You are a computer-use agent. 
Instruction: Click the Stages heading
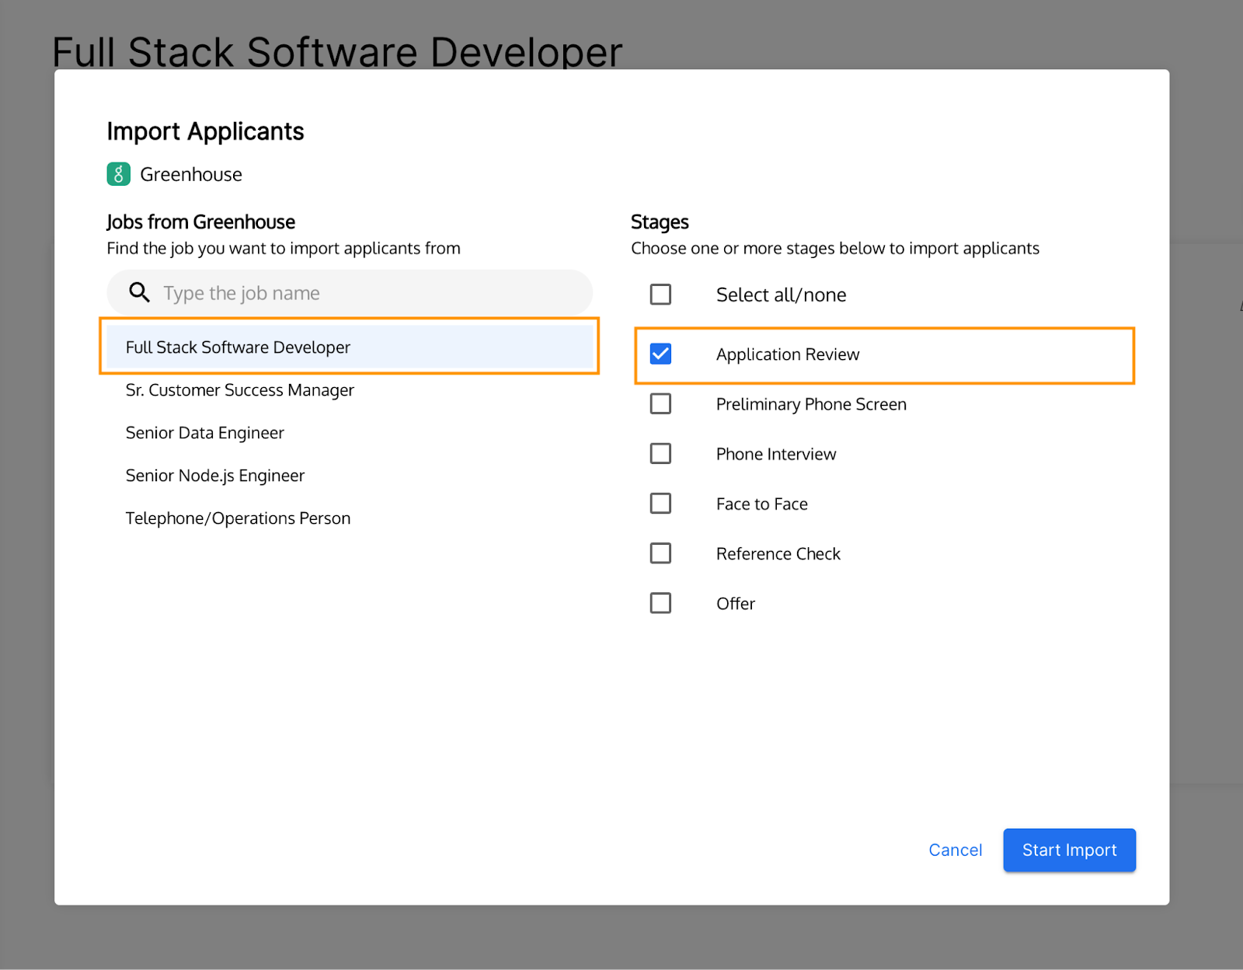pyautogui.click(x=660, y=222)
